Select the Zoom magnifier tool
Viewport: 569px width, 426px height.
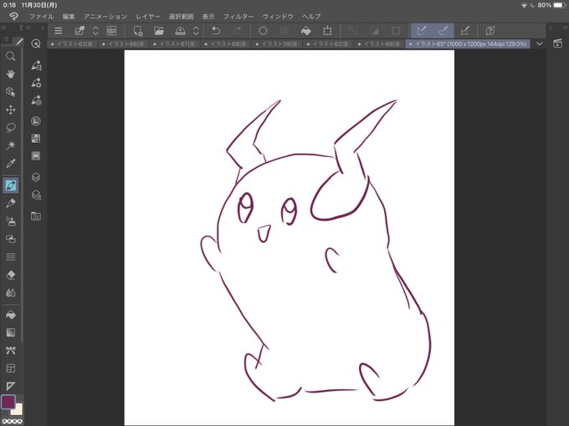11,56
